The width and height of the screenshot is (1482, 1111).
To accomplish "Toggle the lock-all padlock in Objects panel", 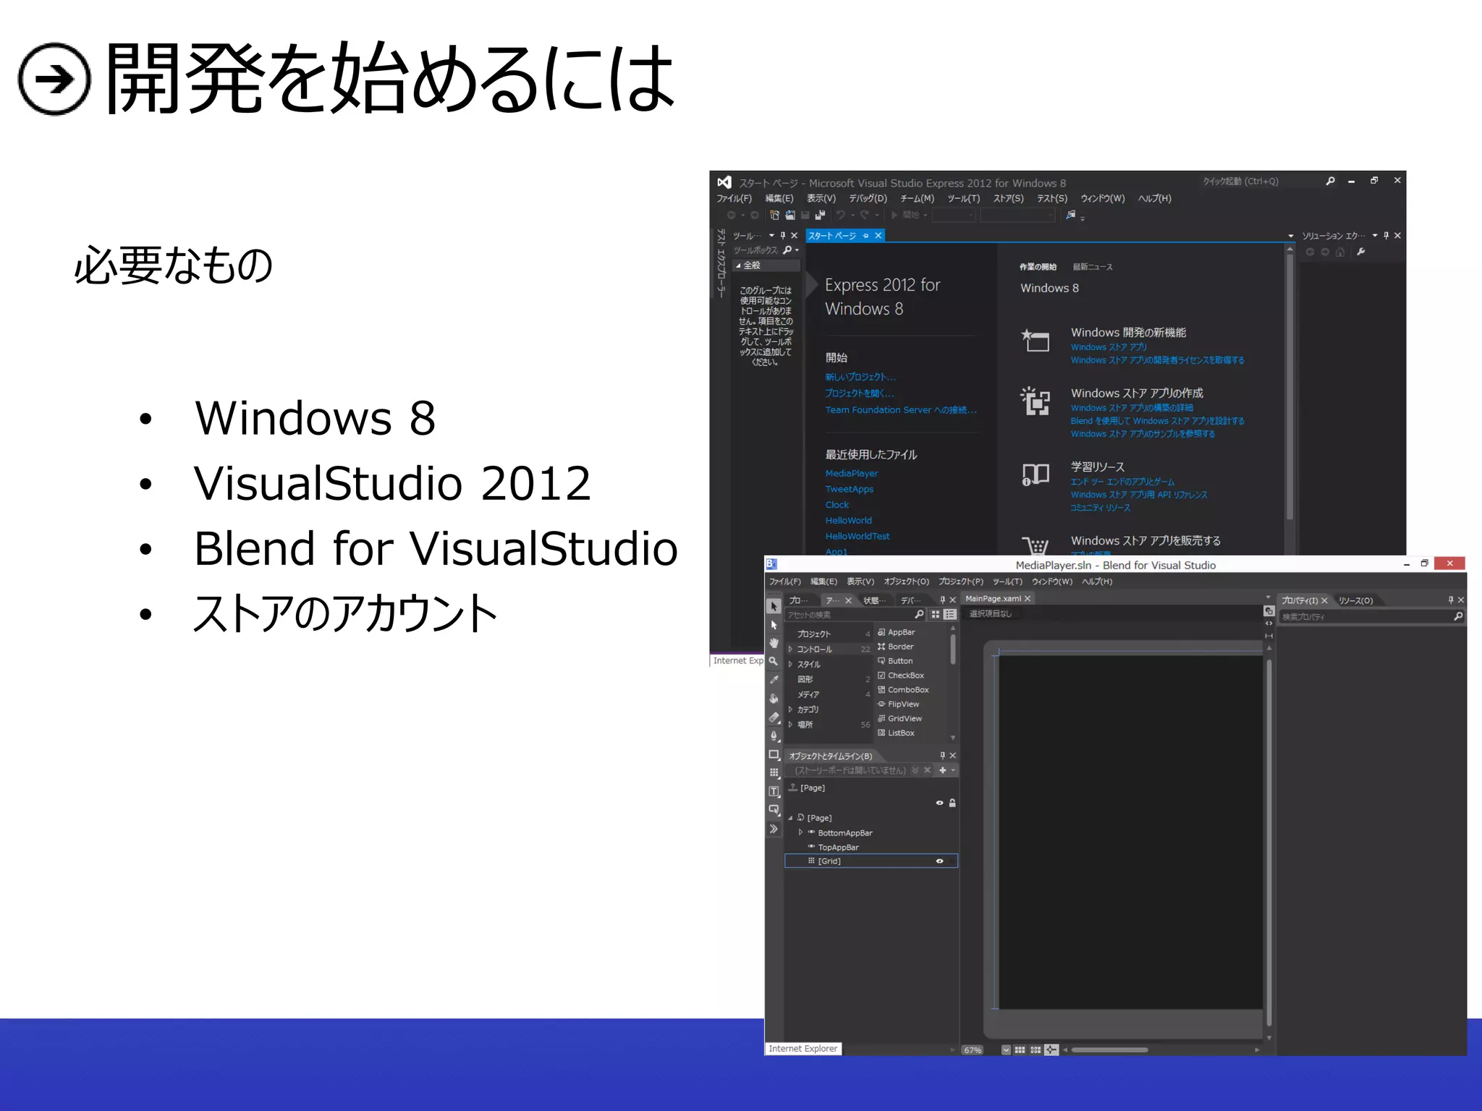I will tap(952, 803).
